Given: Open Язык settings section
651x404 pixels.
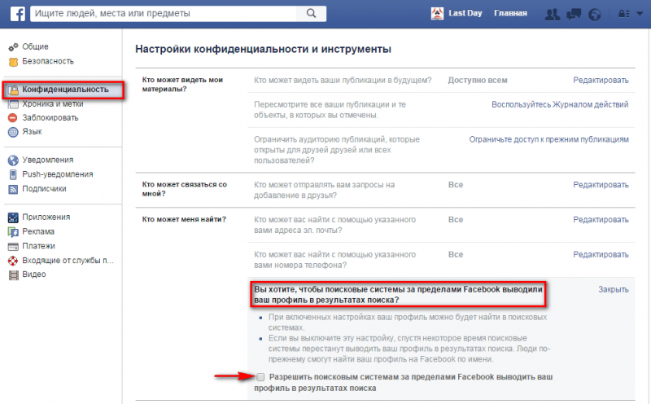Looking at the screenshot, I should click(32, 131).
